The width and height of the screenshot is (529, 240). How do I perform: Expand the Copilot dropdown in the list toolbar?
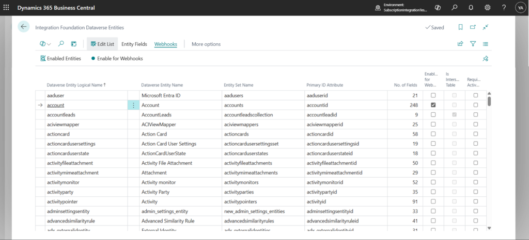tap(45, 44)
